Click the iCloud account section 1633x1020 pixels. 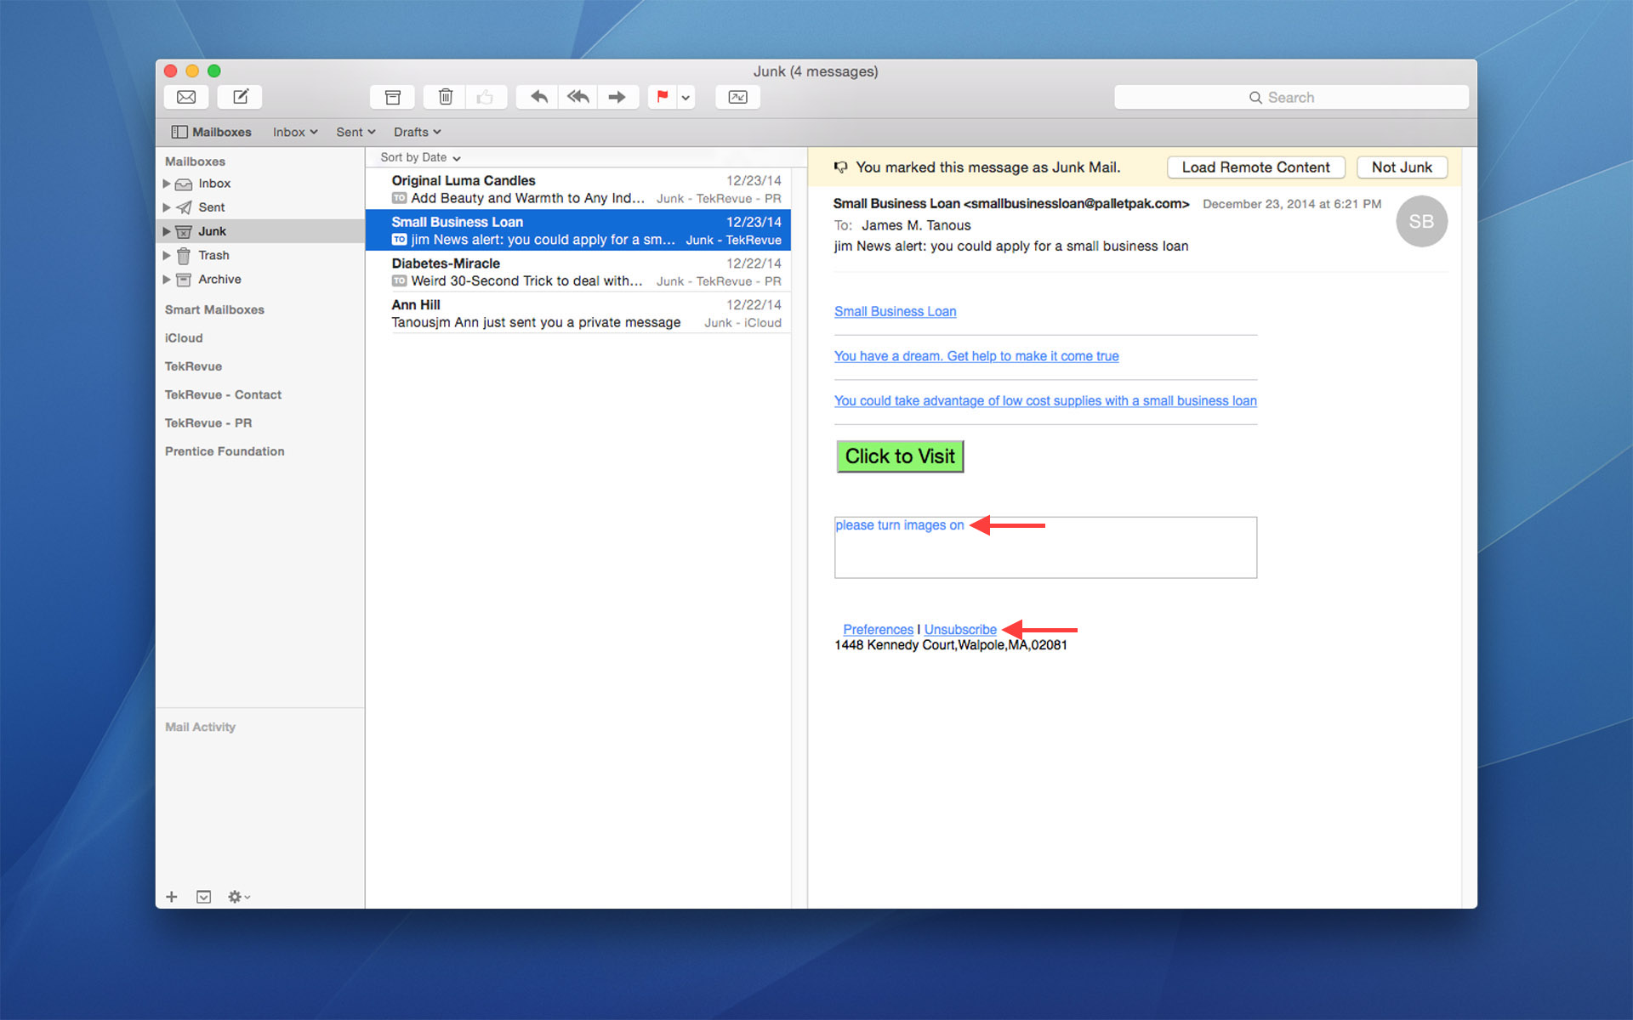click(x=184, y=337)
